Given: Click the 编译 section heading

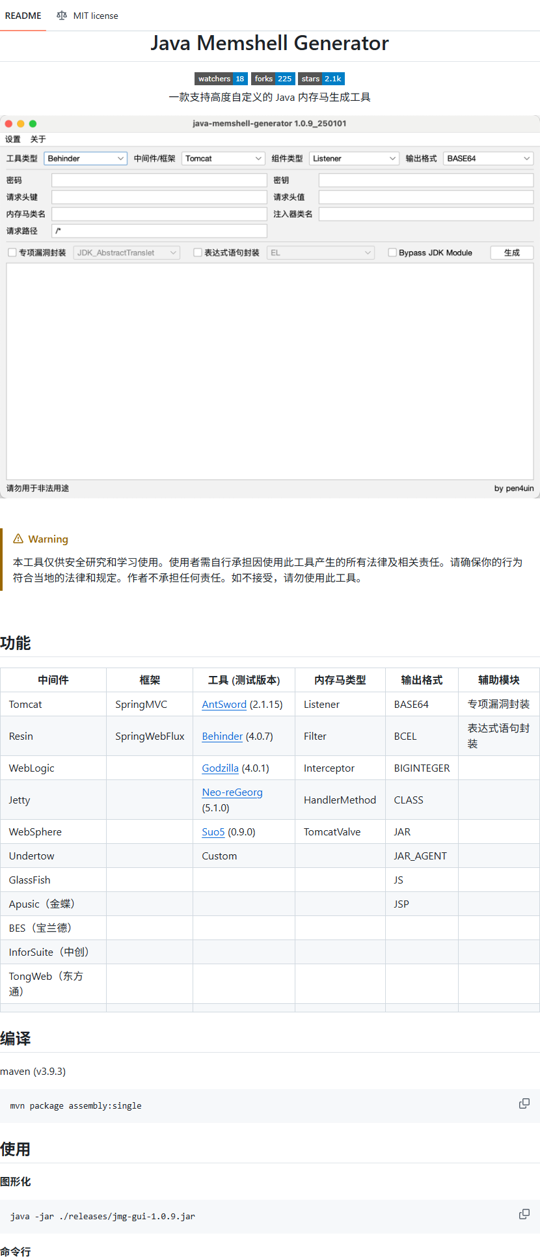Looking at the screenshot, I should (x=16, y=1039).
